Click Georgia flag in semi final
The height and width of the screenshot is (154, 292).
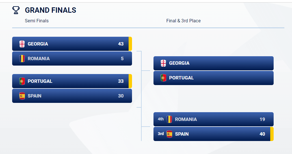pyautogui.click(x=22, y=44)
